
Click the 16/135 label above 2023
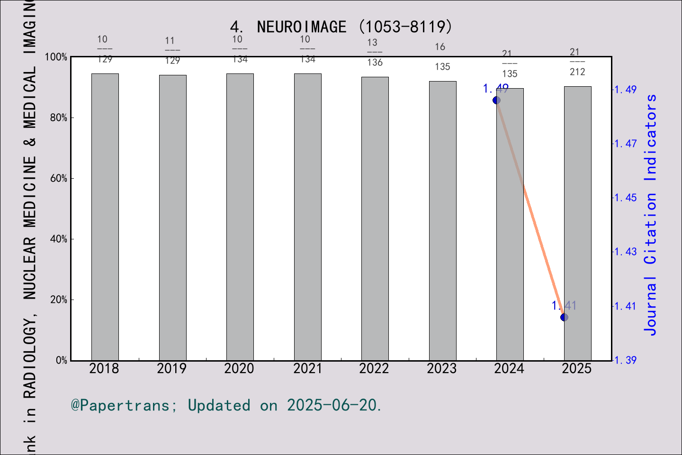click(x=441, y=57)
